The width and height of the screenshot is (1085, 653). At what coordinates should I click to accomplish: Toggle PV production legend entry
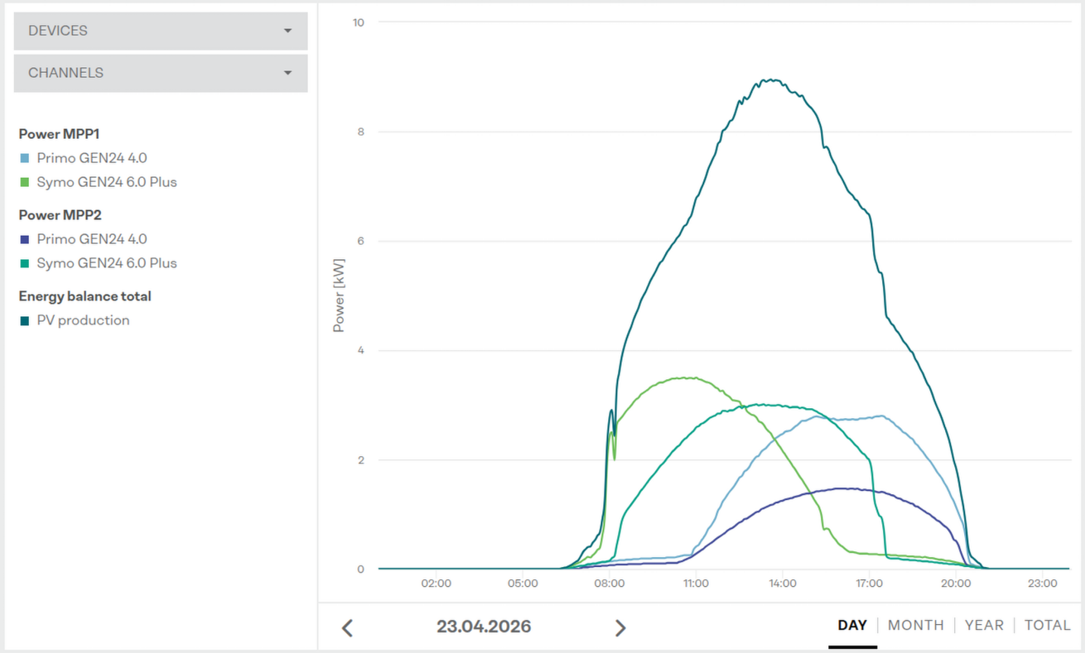click(x=83, y=320)
